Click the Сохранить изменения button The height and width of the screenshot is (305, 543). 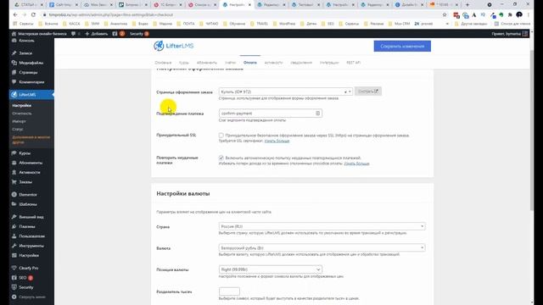(402, 46)
